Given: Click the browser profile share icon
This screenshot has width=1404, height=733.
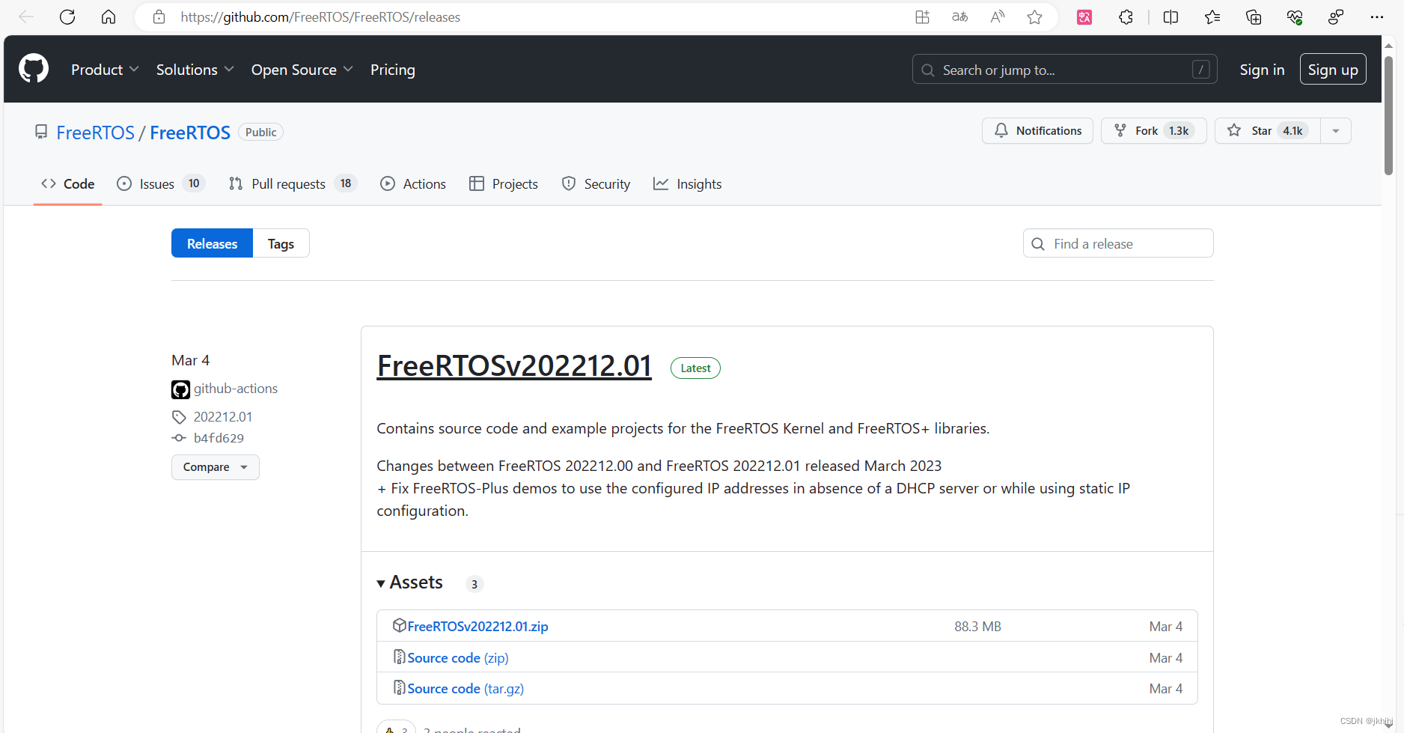Looking at the screenshot, I should click(1336, 17).
